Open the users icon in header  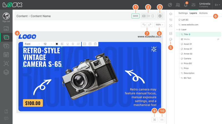178,5
